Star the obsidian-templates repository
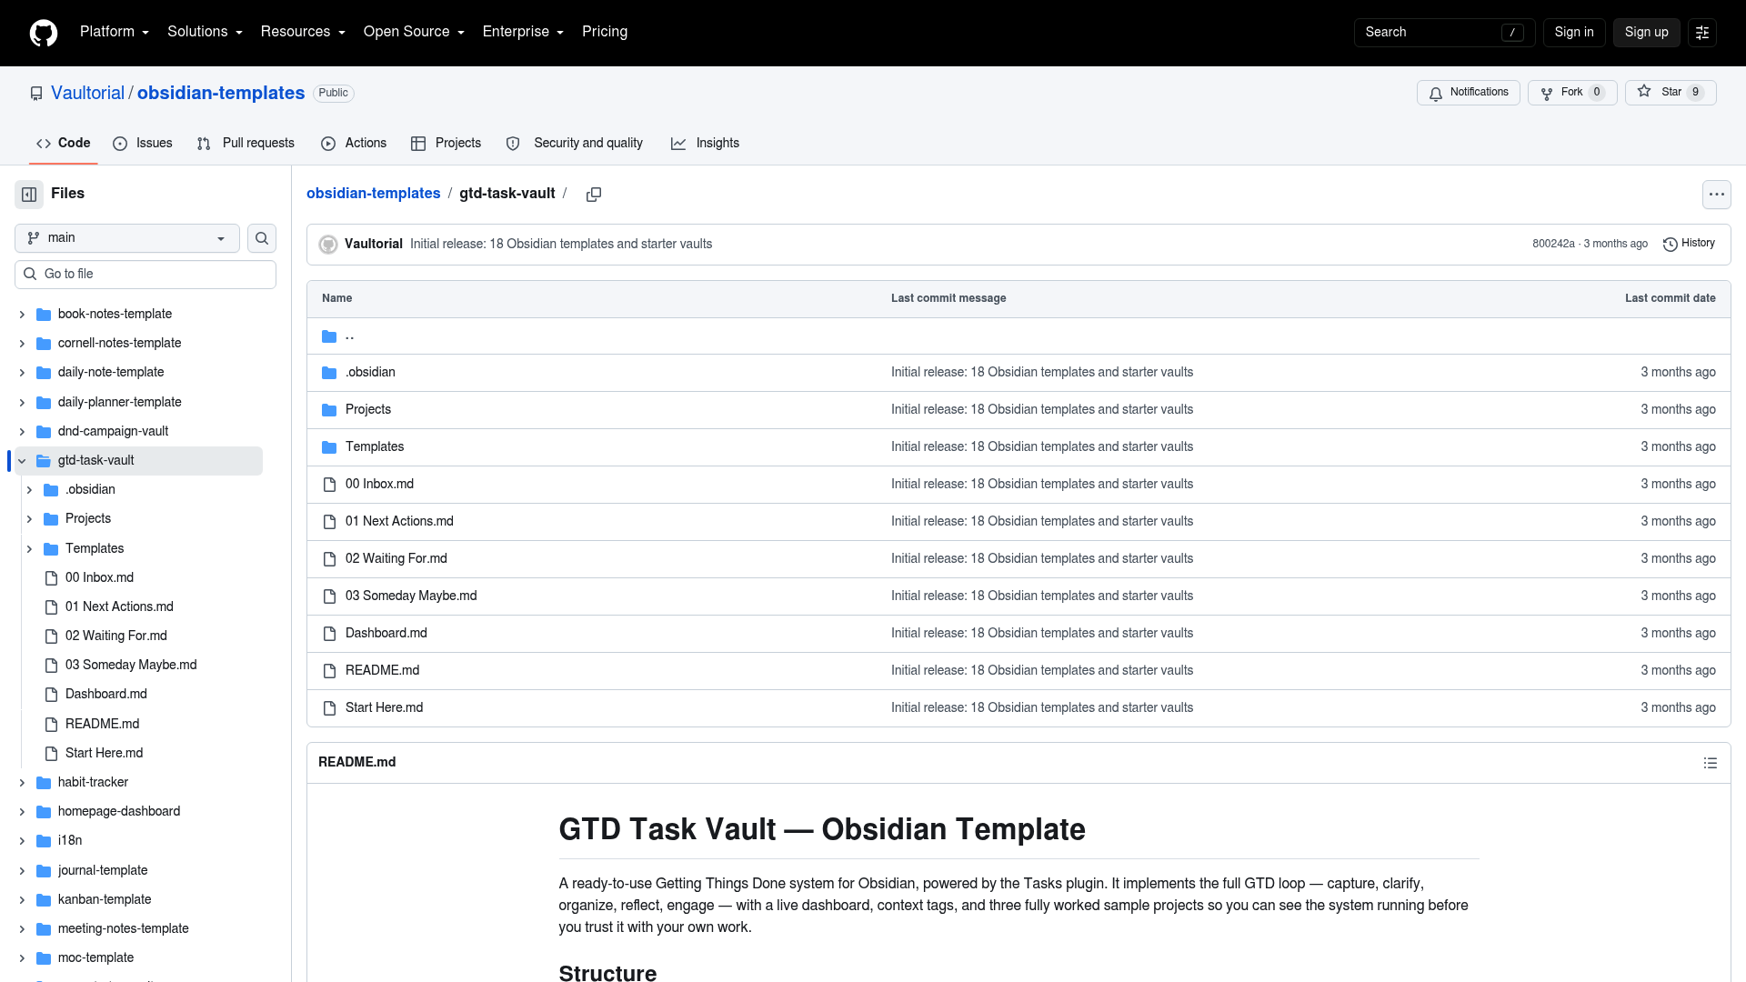1746x982 pixels. click(1671, 93)
